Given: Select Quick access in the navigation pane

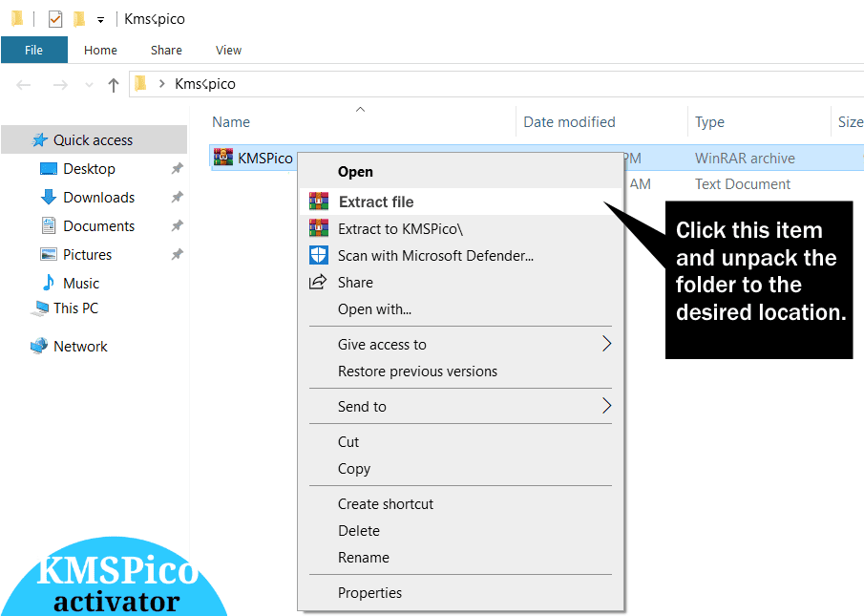Looking at the screenshot, I should (x=94, y=140).
